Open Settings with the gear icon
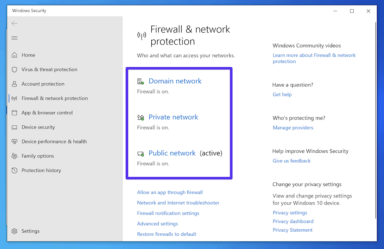 (14, 231)
